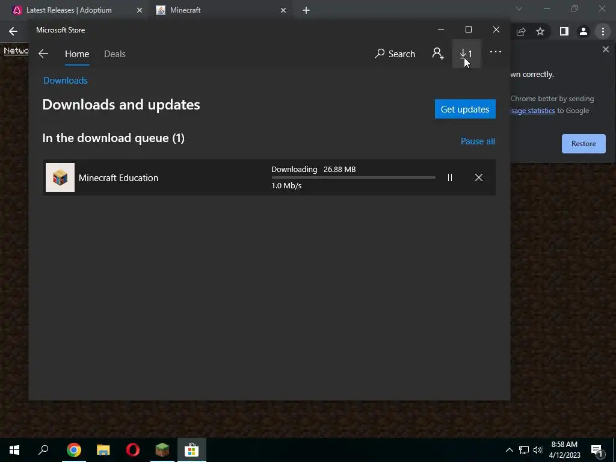Click the volume speaker tray icon
The width and height of the screenshot is (616, 462).
538,450
